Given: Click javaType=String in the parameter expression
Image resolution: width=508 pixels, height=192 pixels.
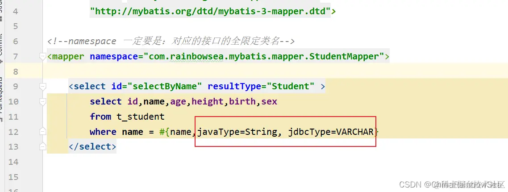Looking at the screenshot, I should [x=237, y=132].
